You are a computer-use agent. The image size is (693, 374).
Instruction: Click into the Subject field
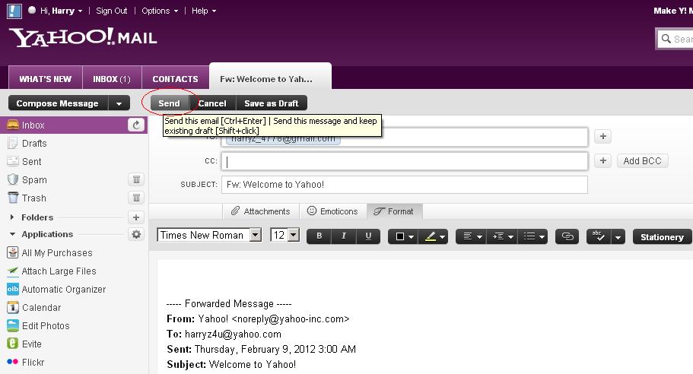404,185
